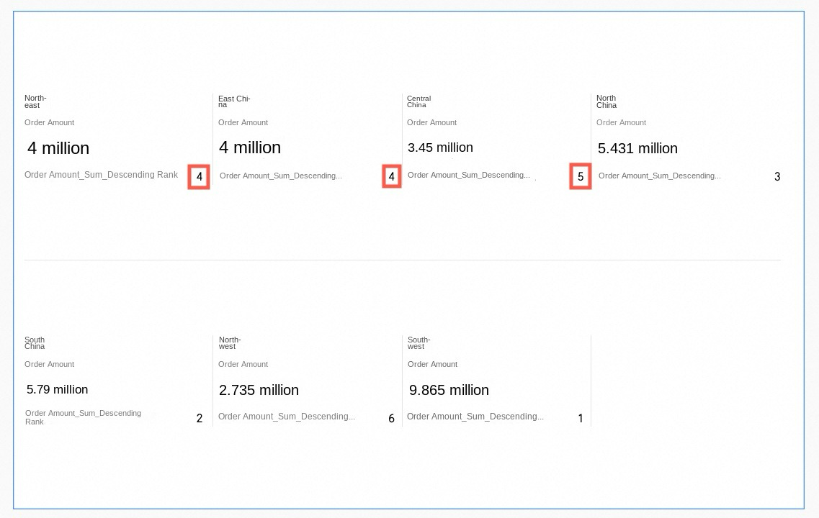Click Northeast's 'Order Amount_Sum_Descending Rank' label
Image resolution: width=819 pixels, height=518 pixels.
pyautogui.click(x=101, y=175)
